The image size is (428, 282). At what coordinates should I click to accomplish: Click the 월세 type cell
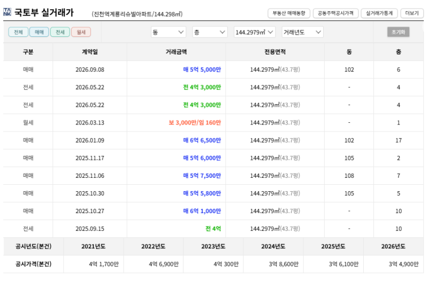coord(28,123)
